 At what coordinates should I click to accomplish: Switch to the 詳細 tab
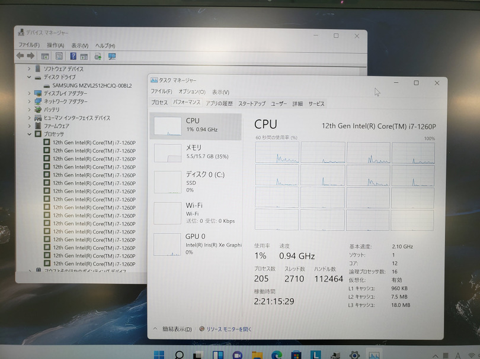click(x=297, y=104)
